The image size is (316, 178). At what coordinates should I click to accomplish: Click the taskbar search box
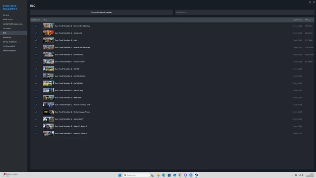pos(137,175)
